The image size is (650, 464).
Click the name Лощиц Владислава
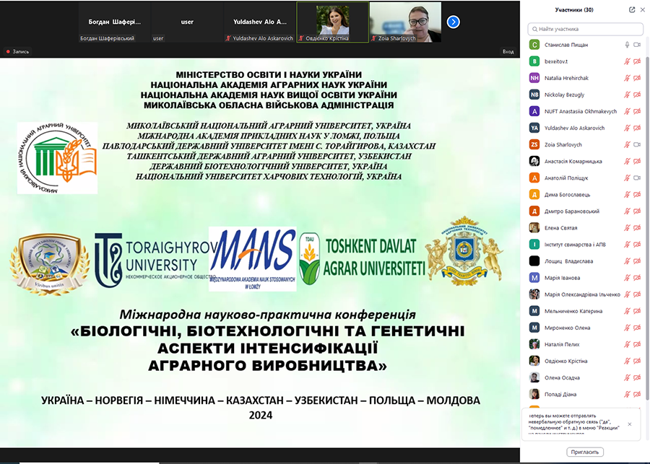coord(569,261)
